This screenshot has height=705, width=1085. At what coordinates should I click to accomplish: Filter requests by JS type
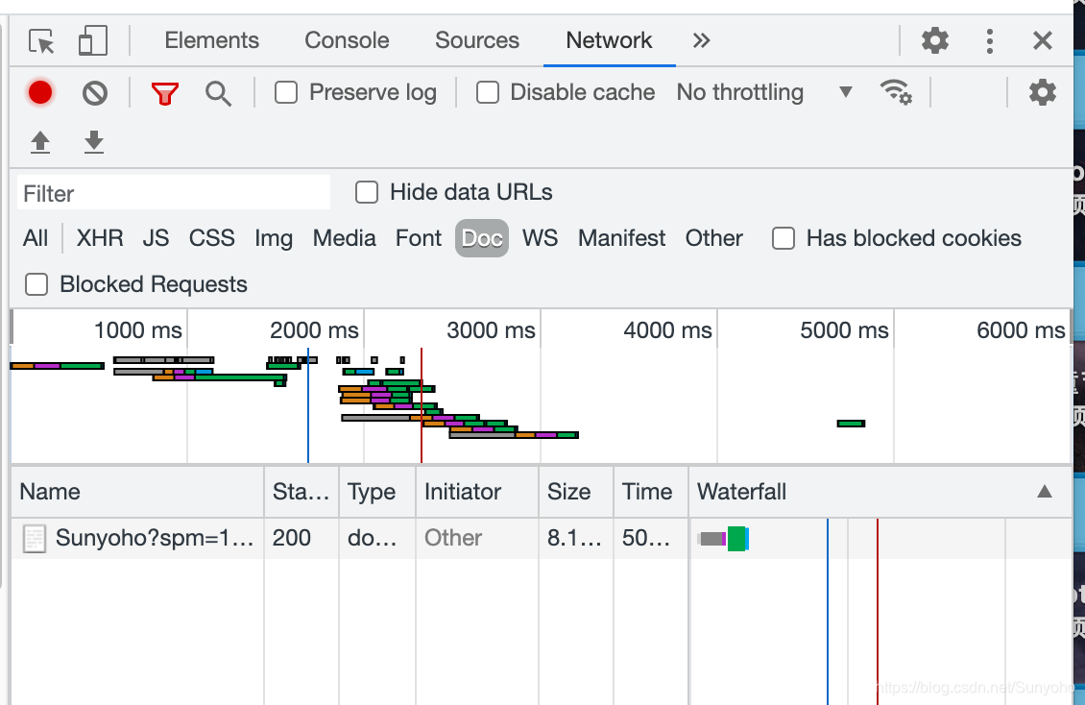[x=156, y=238]
